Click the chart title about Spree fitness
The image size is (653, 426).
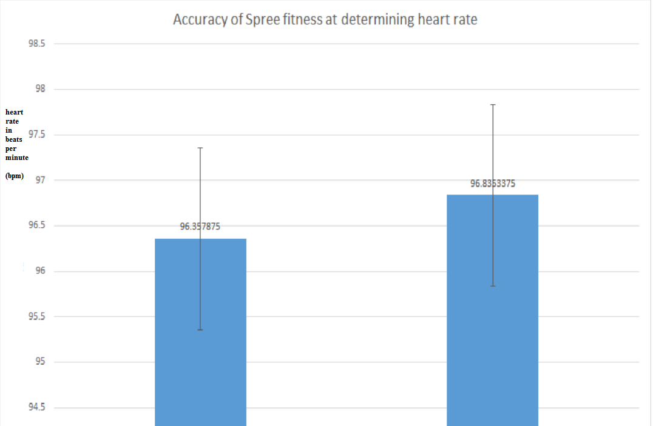(x=325, y=19)
